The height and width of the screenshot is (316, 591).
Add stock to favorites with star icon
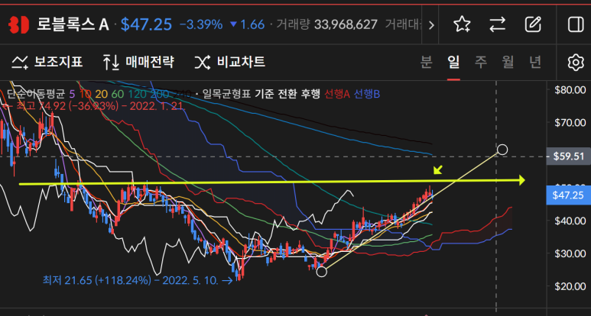coord(462,25)
